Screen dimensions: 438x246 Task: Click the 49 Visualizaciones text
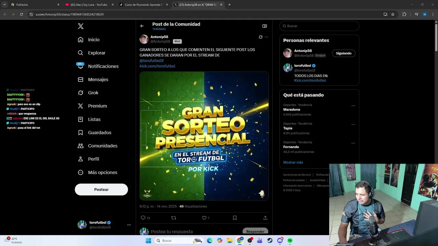[193, 206]
